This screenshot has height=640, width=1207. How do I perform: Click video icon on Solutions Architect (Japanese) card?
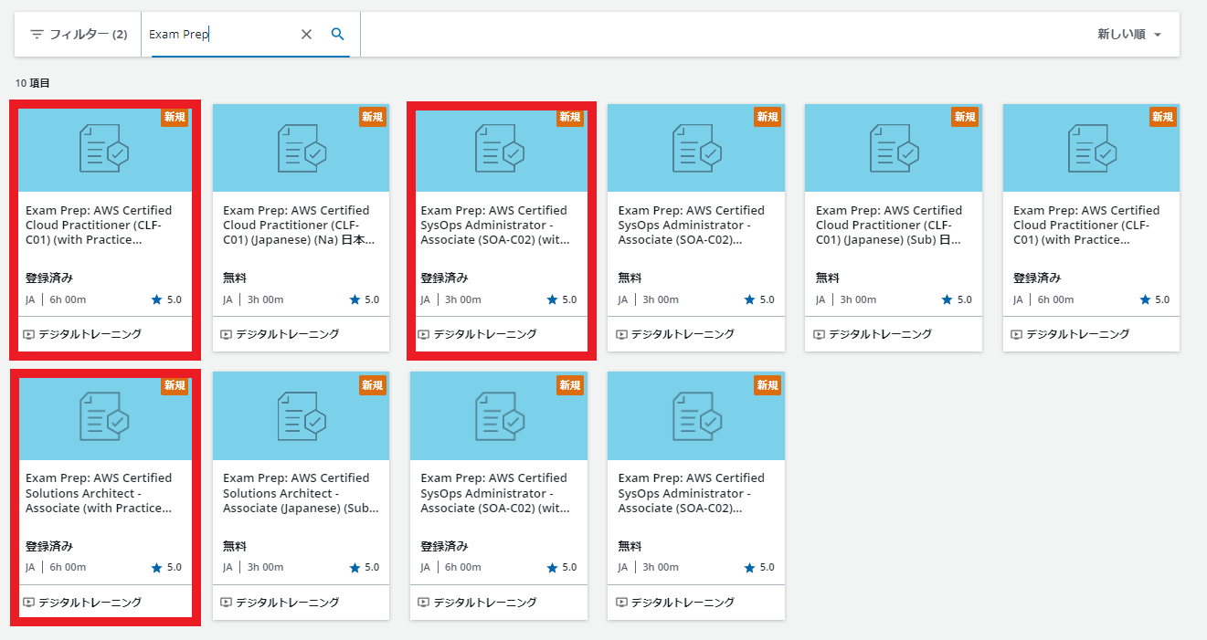226,603
